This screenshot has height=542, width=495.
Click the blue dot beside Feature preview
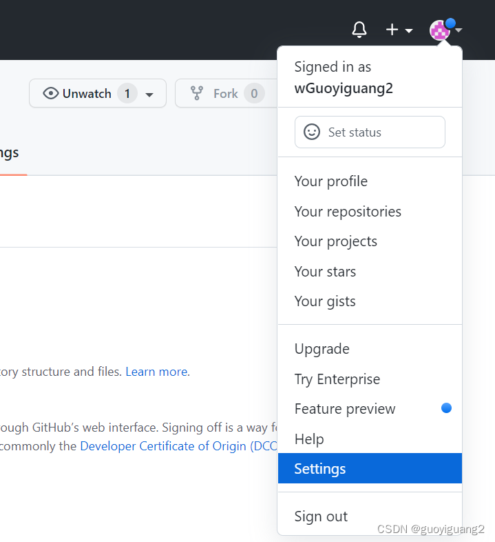[446, 408]
